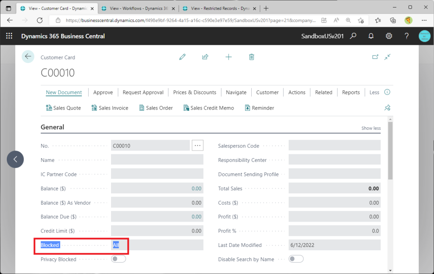Toggle the Privacy Blocked switch

coord(119,259)
